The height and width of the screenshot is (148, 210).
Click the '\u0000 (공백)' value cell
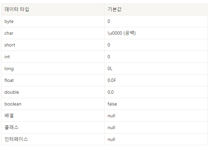tap(156, 33)
